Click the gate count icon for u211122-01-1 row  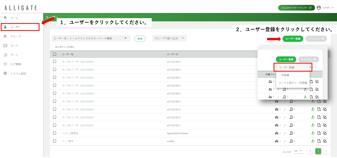[x=291, y=125]
